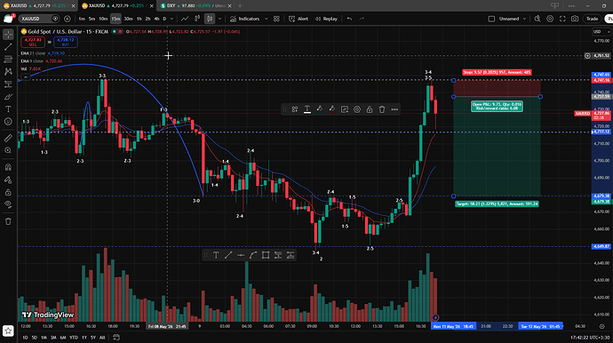The width and height of the screenshot is (613, 343).
Task: Open timezone 17:42:22 UTC+3:30
Action: point(590,337)
